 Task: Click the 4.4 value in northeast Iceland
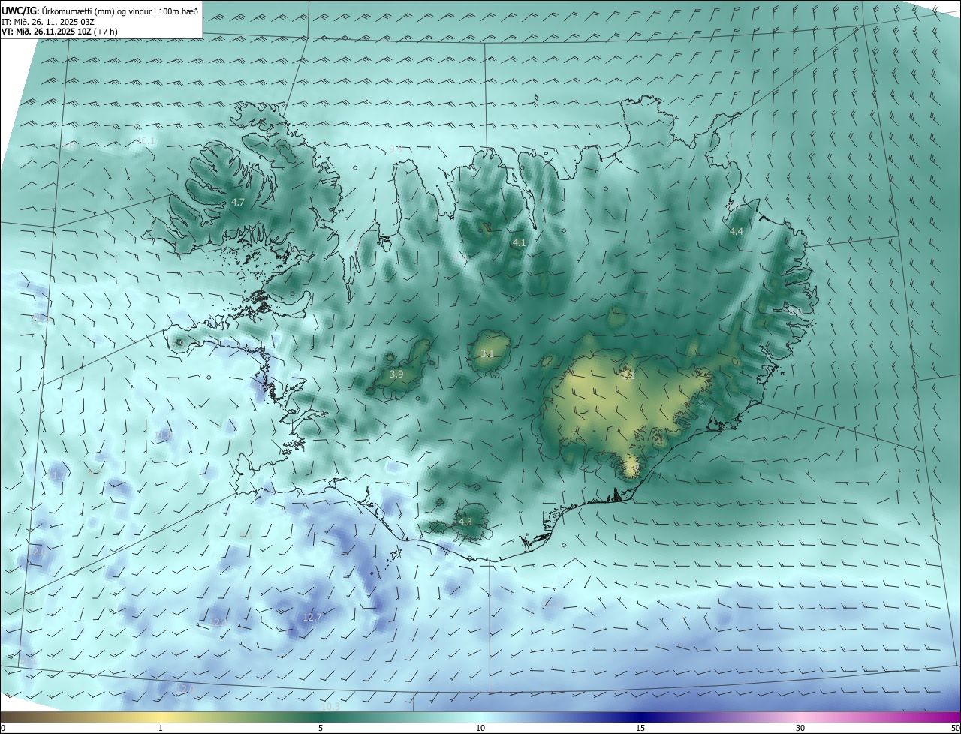pos(736,232)
